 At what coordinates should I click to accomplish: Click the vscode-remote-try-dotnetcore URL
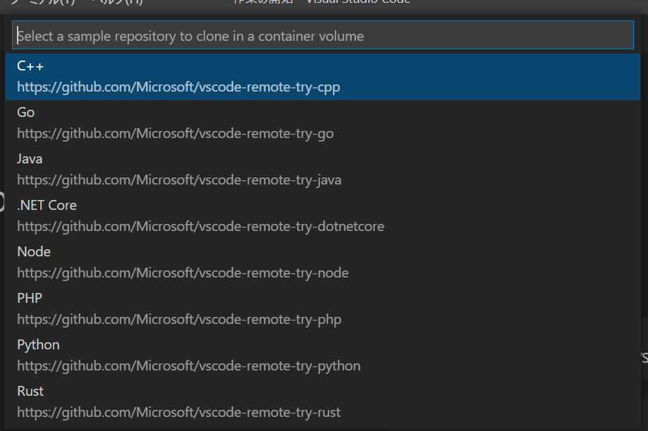pyautogui.click(x=200, y=226)
